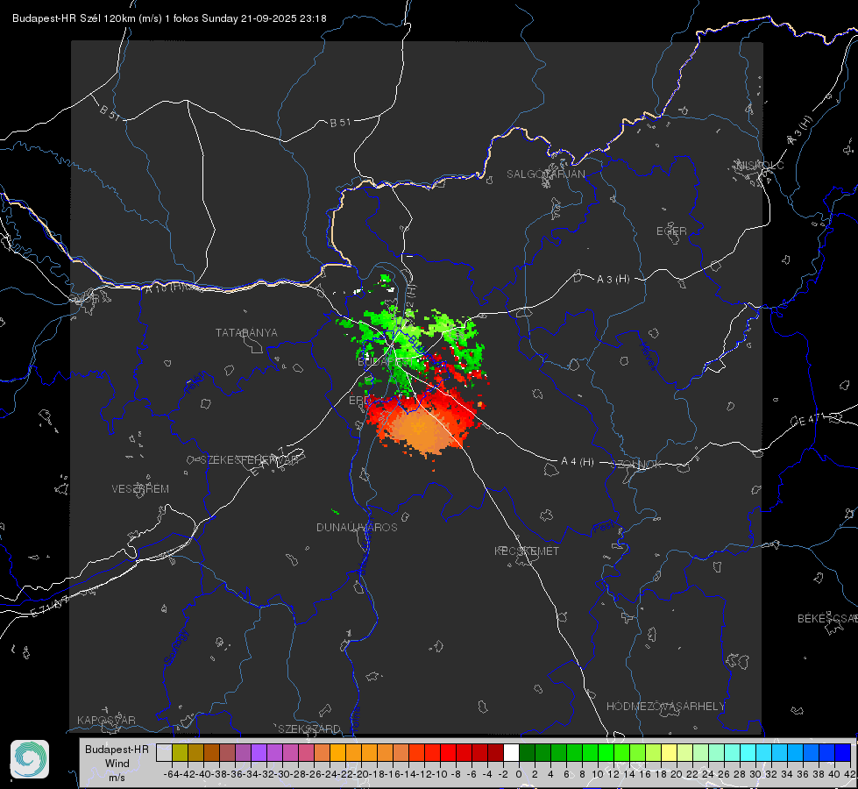Pick the bright green swatch between 10 and 12

(x=606, y=753)
